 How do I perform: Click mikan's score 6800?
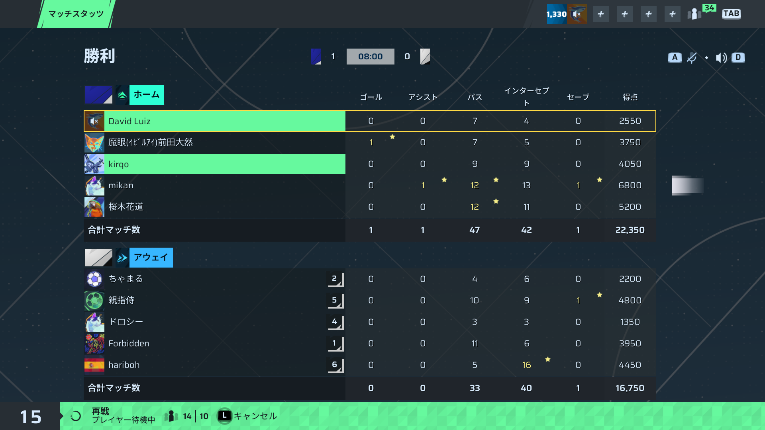pos(630,186)
